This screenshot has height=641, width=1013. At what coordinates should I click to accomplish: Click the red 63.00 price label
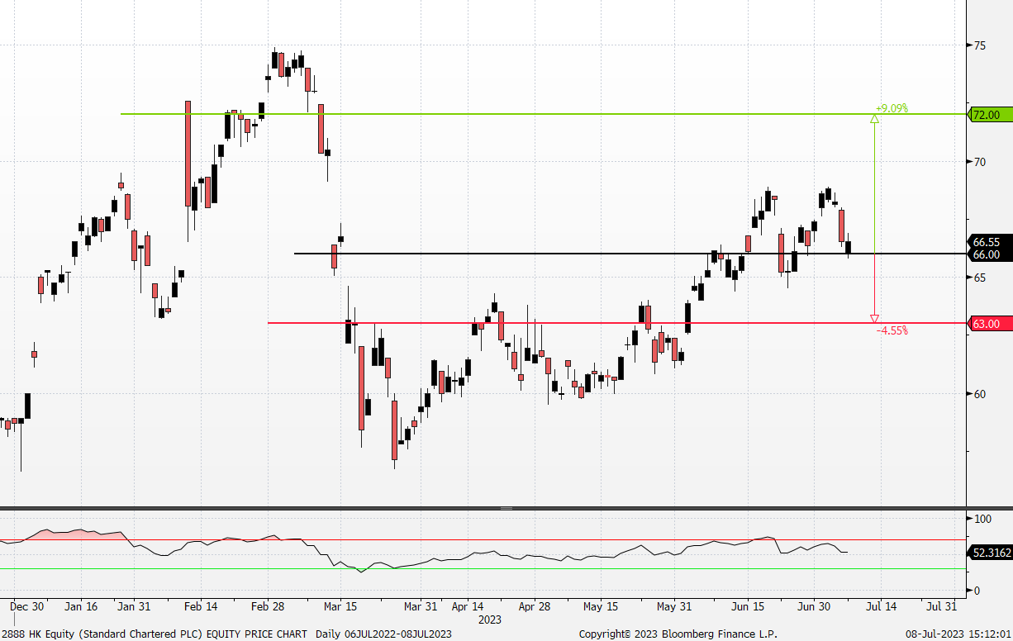(x=989, y=324)
